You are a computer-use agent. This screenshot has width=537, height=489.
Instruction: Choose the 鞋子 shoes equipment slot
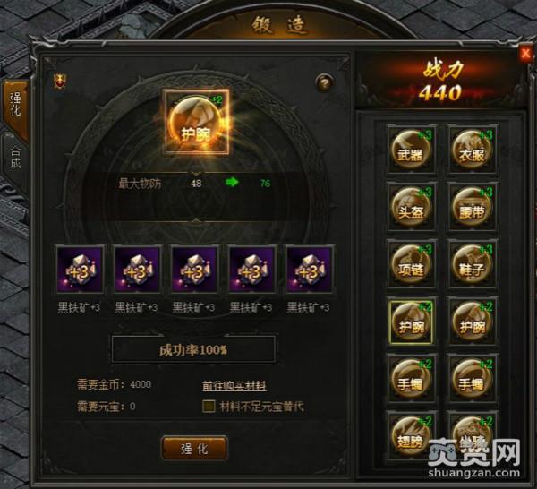click(x=473, y=264)
